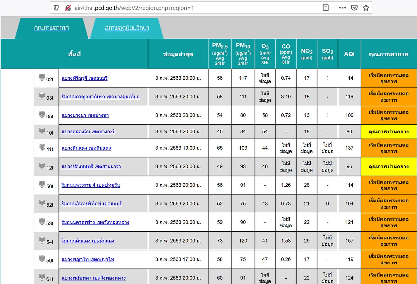Click station marker icon for 50t
Screen dimensions: 417x284
coord(42,185)
